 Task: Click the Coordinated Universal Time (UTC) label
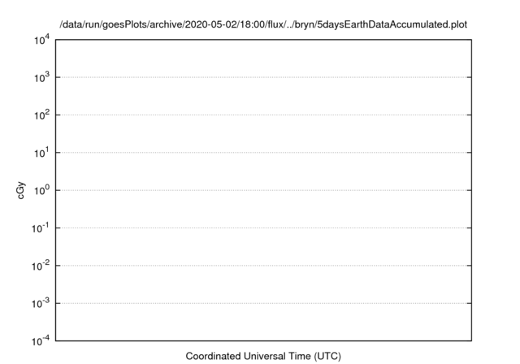pos(263,356)
